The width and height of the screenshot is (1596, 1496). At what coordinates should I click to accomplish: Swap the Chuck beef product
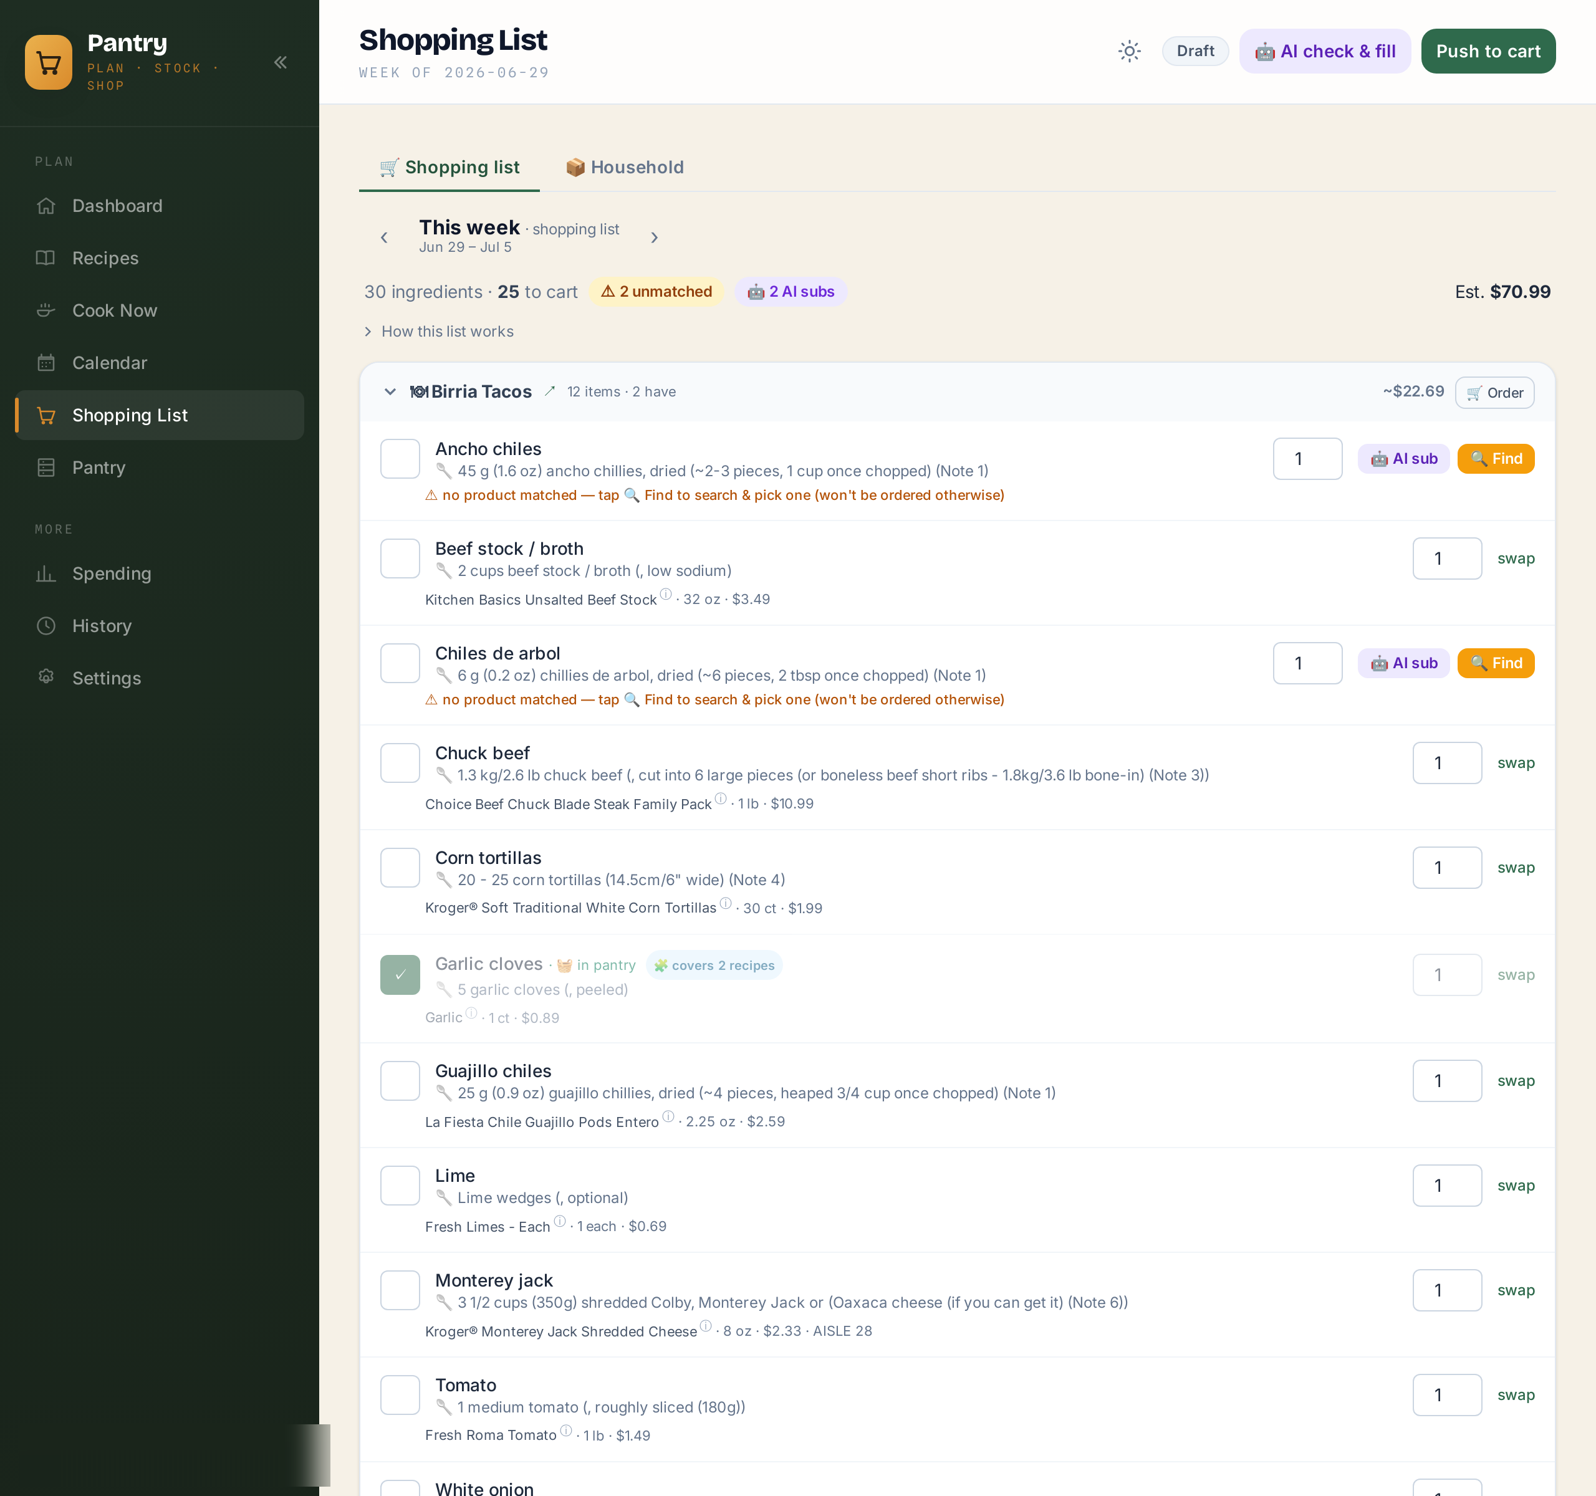(1516, 763)
